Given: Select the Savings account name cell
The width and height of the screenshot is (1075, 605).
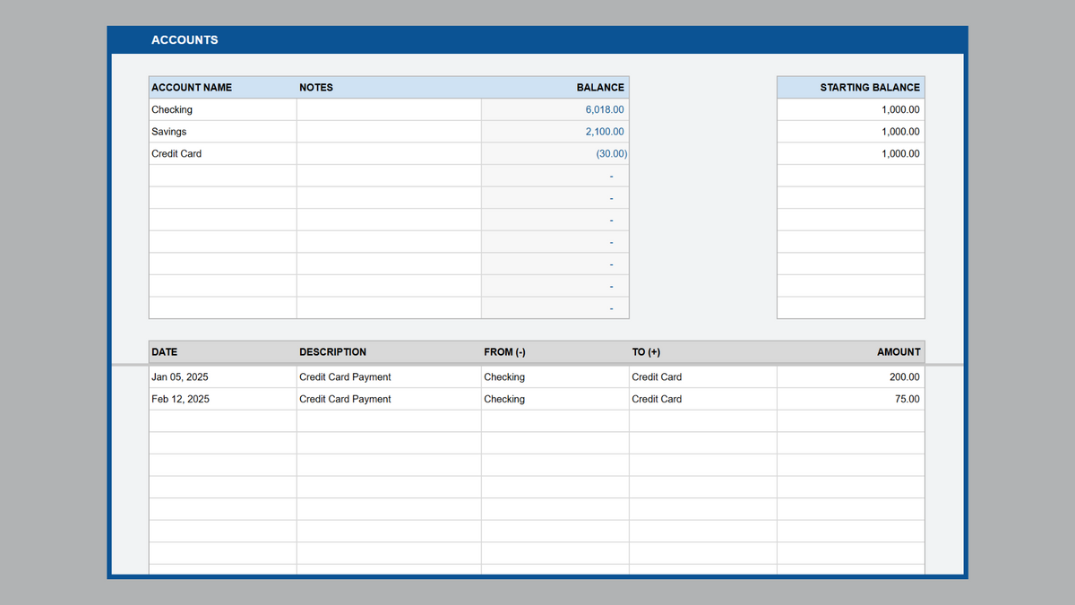Looking at the screenshot, I should pos(222,132).
